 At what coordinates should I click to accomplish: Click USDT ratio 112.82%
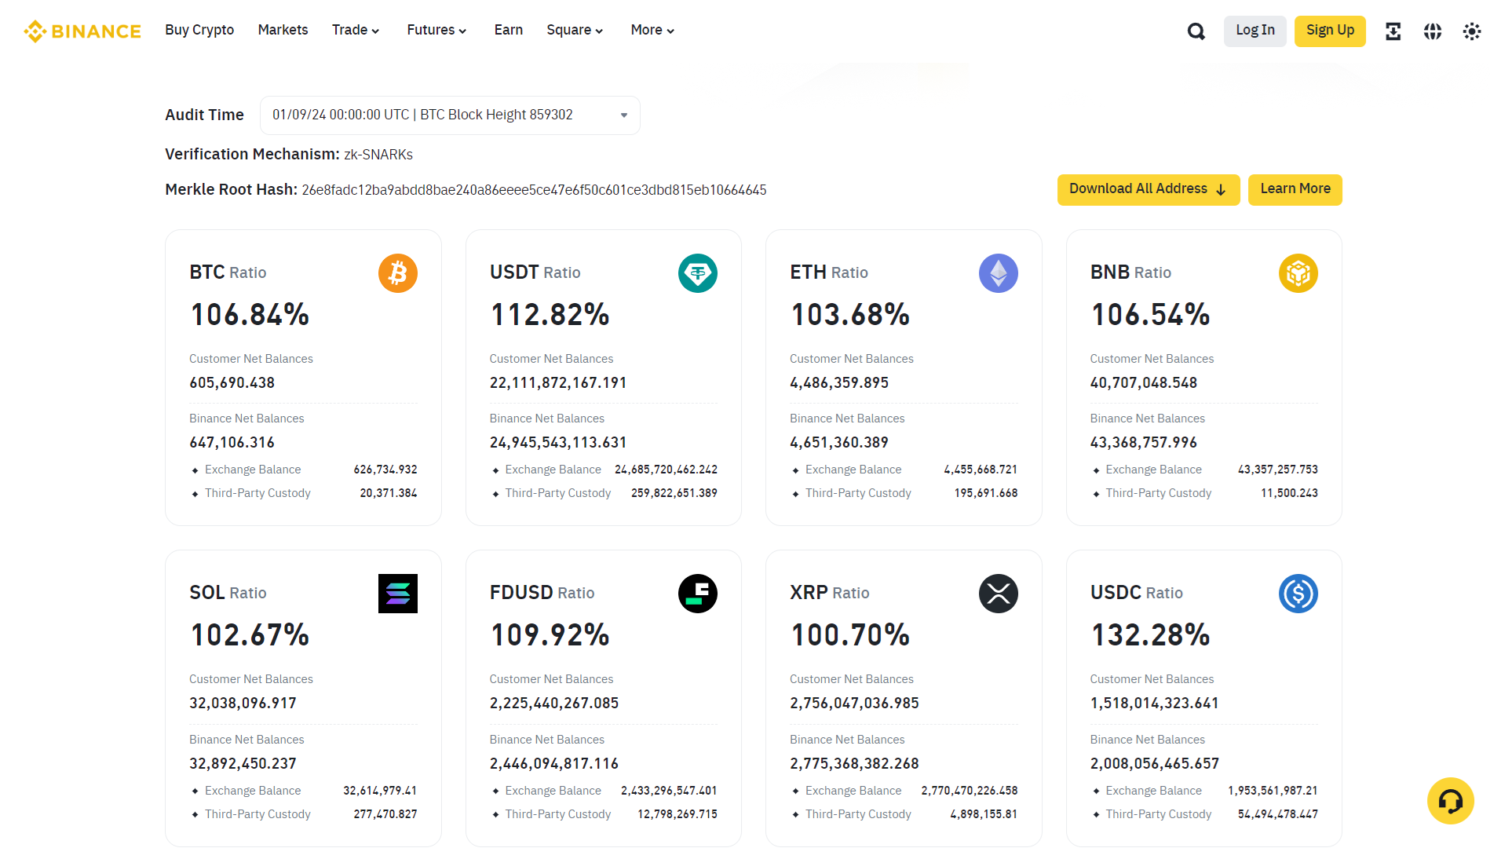pyautogui.click(x=550, y=315)
